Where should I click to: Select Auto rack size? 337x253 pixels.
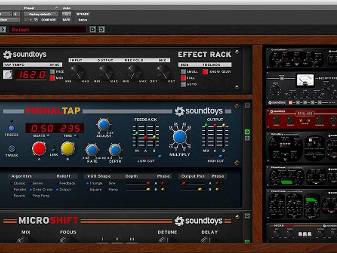click(183, 84)
